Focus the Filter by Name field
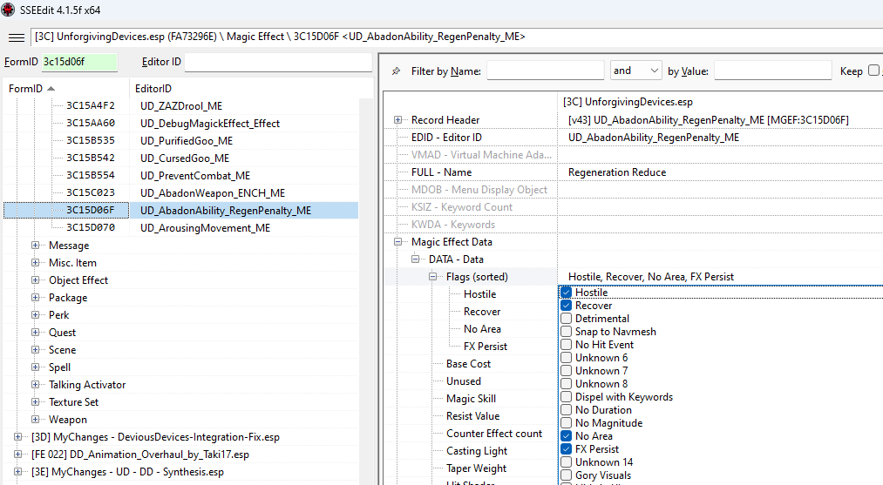The image size is (883, 485). [545, 71]
